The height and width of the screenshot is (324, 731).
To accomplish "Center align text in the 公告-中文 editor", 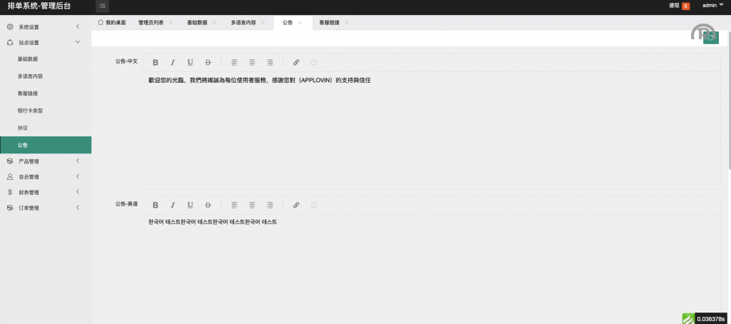I will [252, 62].
